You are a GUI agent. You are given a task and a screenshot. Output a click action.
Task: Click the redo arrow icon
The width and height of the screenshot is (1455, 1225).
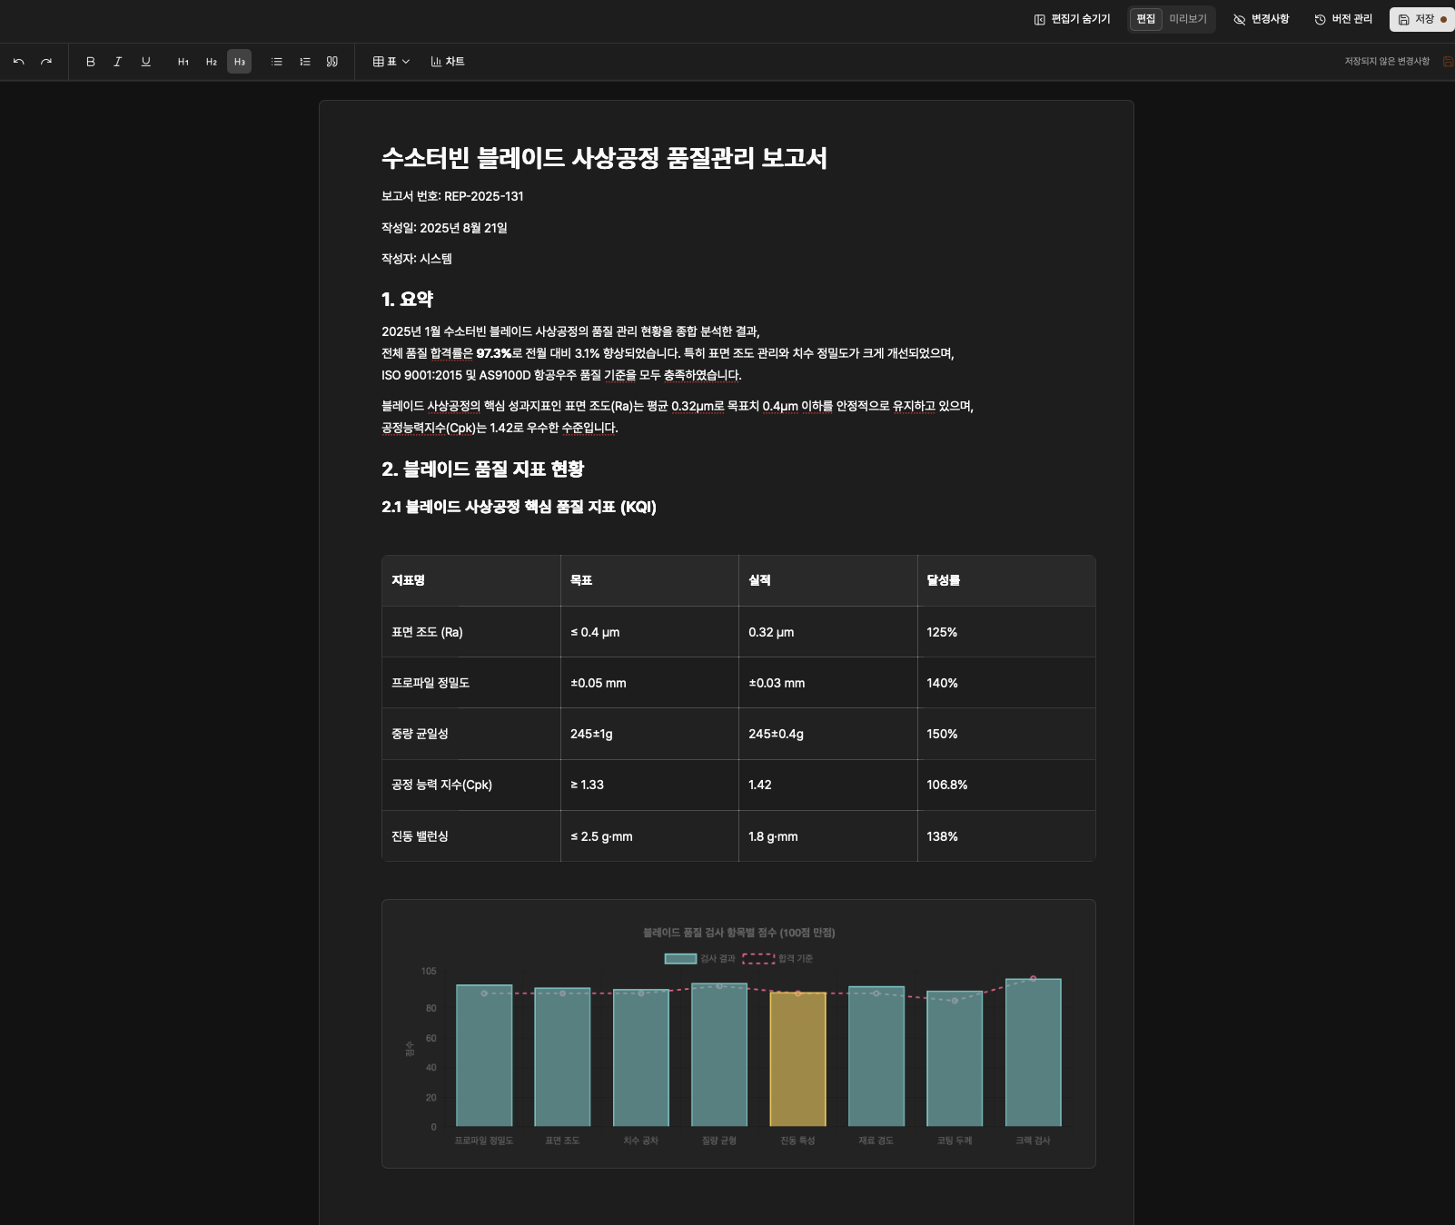pyautogui.click(x=46, y=62)
